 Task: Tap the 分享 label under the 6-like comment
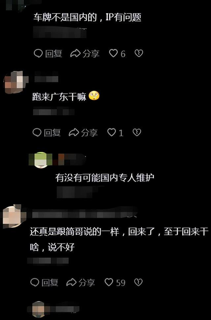point(91,54)
